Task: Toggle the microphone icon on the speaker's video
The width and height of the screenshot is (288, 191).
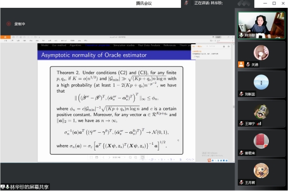Action: pos(241,35)
